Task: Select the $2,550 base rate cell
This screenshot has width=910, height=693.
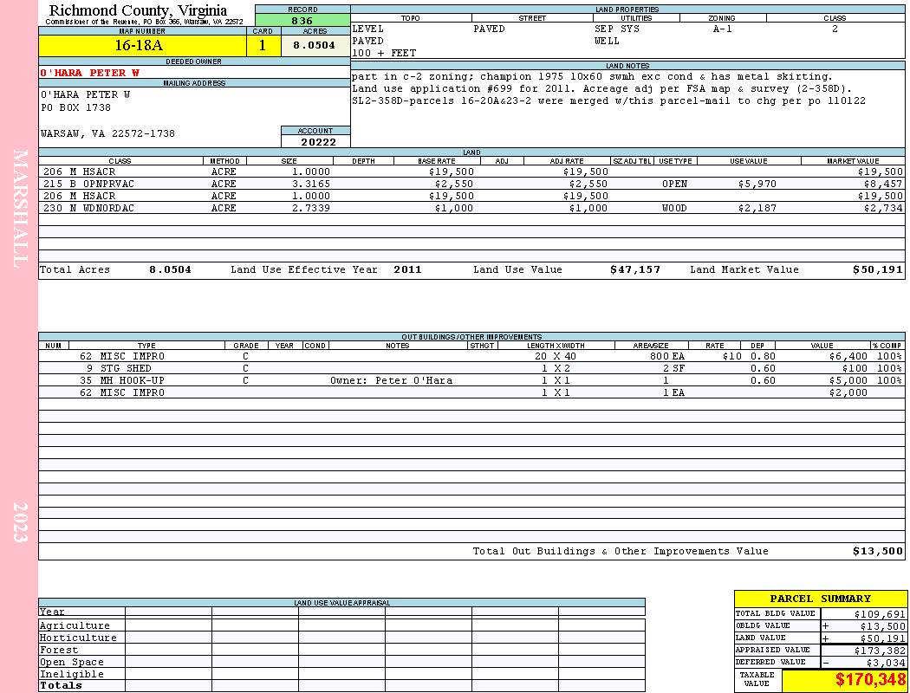Action: (x=454, y=184)
